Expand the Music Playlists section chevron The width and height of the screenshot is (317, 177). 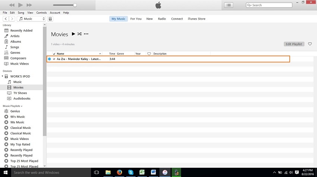point(22,106)
